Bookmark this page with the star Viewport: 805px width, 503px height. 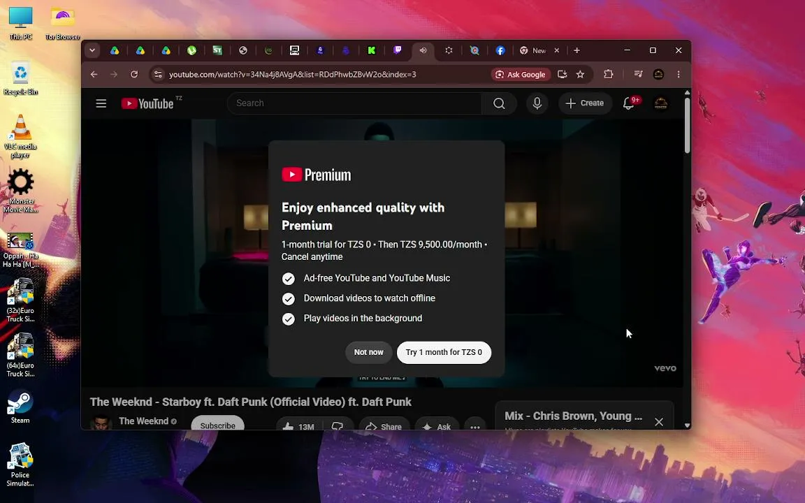tap(580, 75)
